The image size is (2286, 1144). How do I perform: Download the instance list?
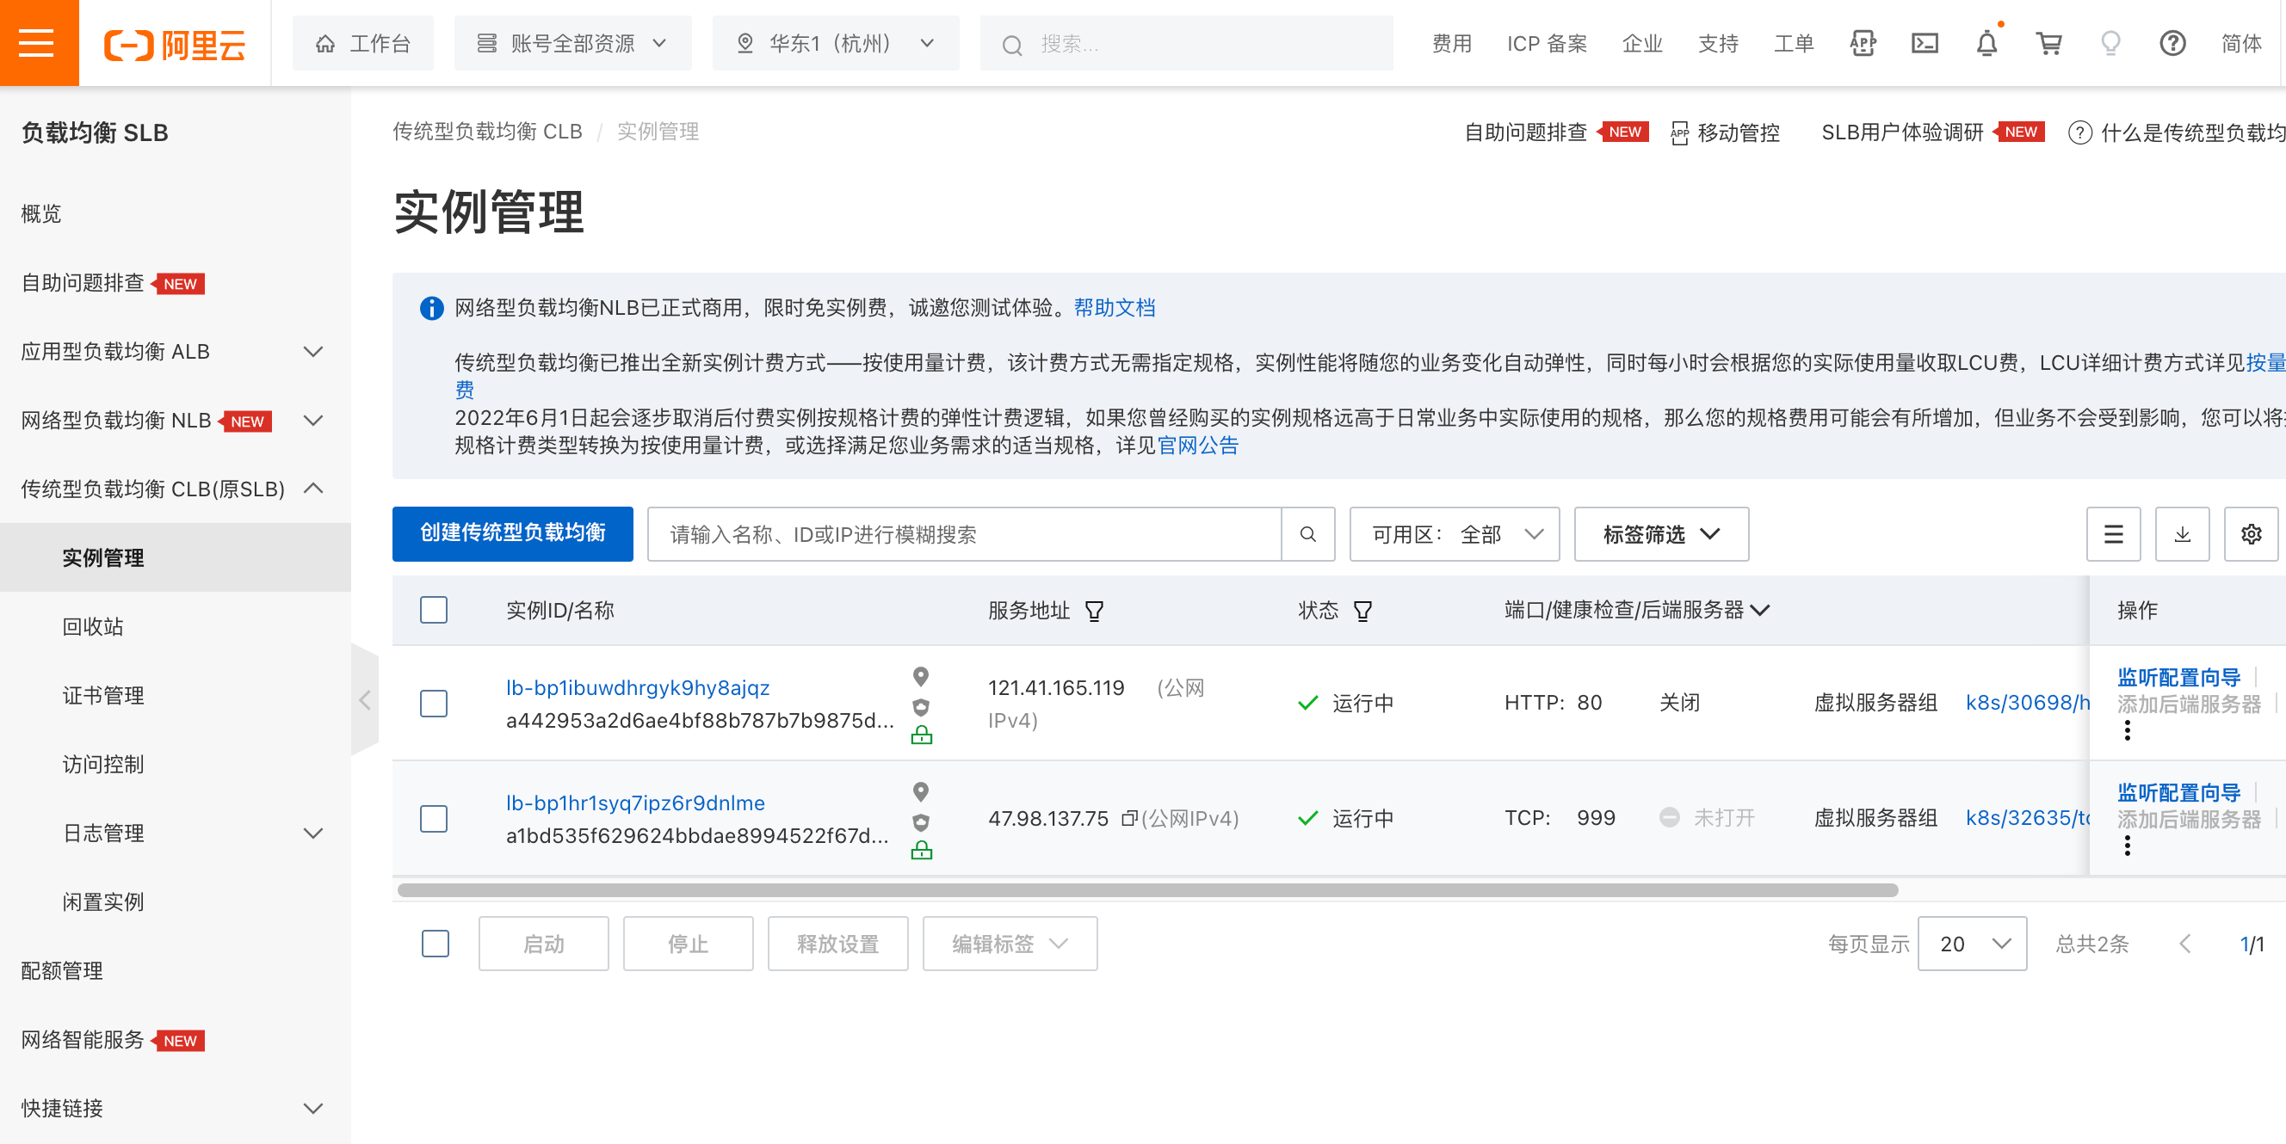pyautogui.click(x=2181, y=534)
